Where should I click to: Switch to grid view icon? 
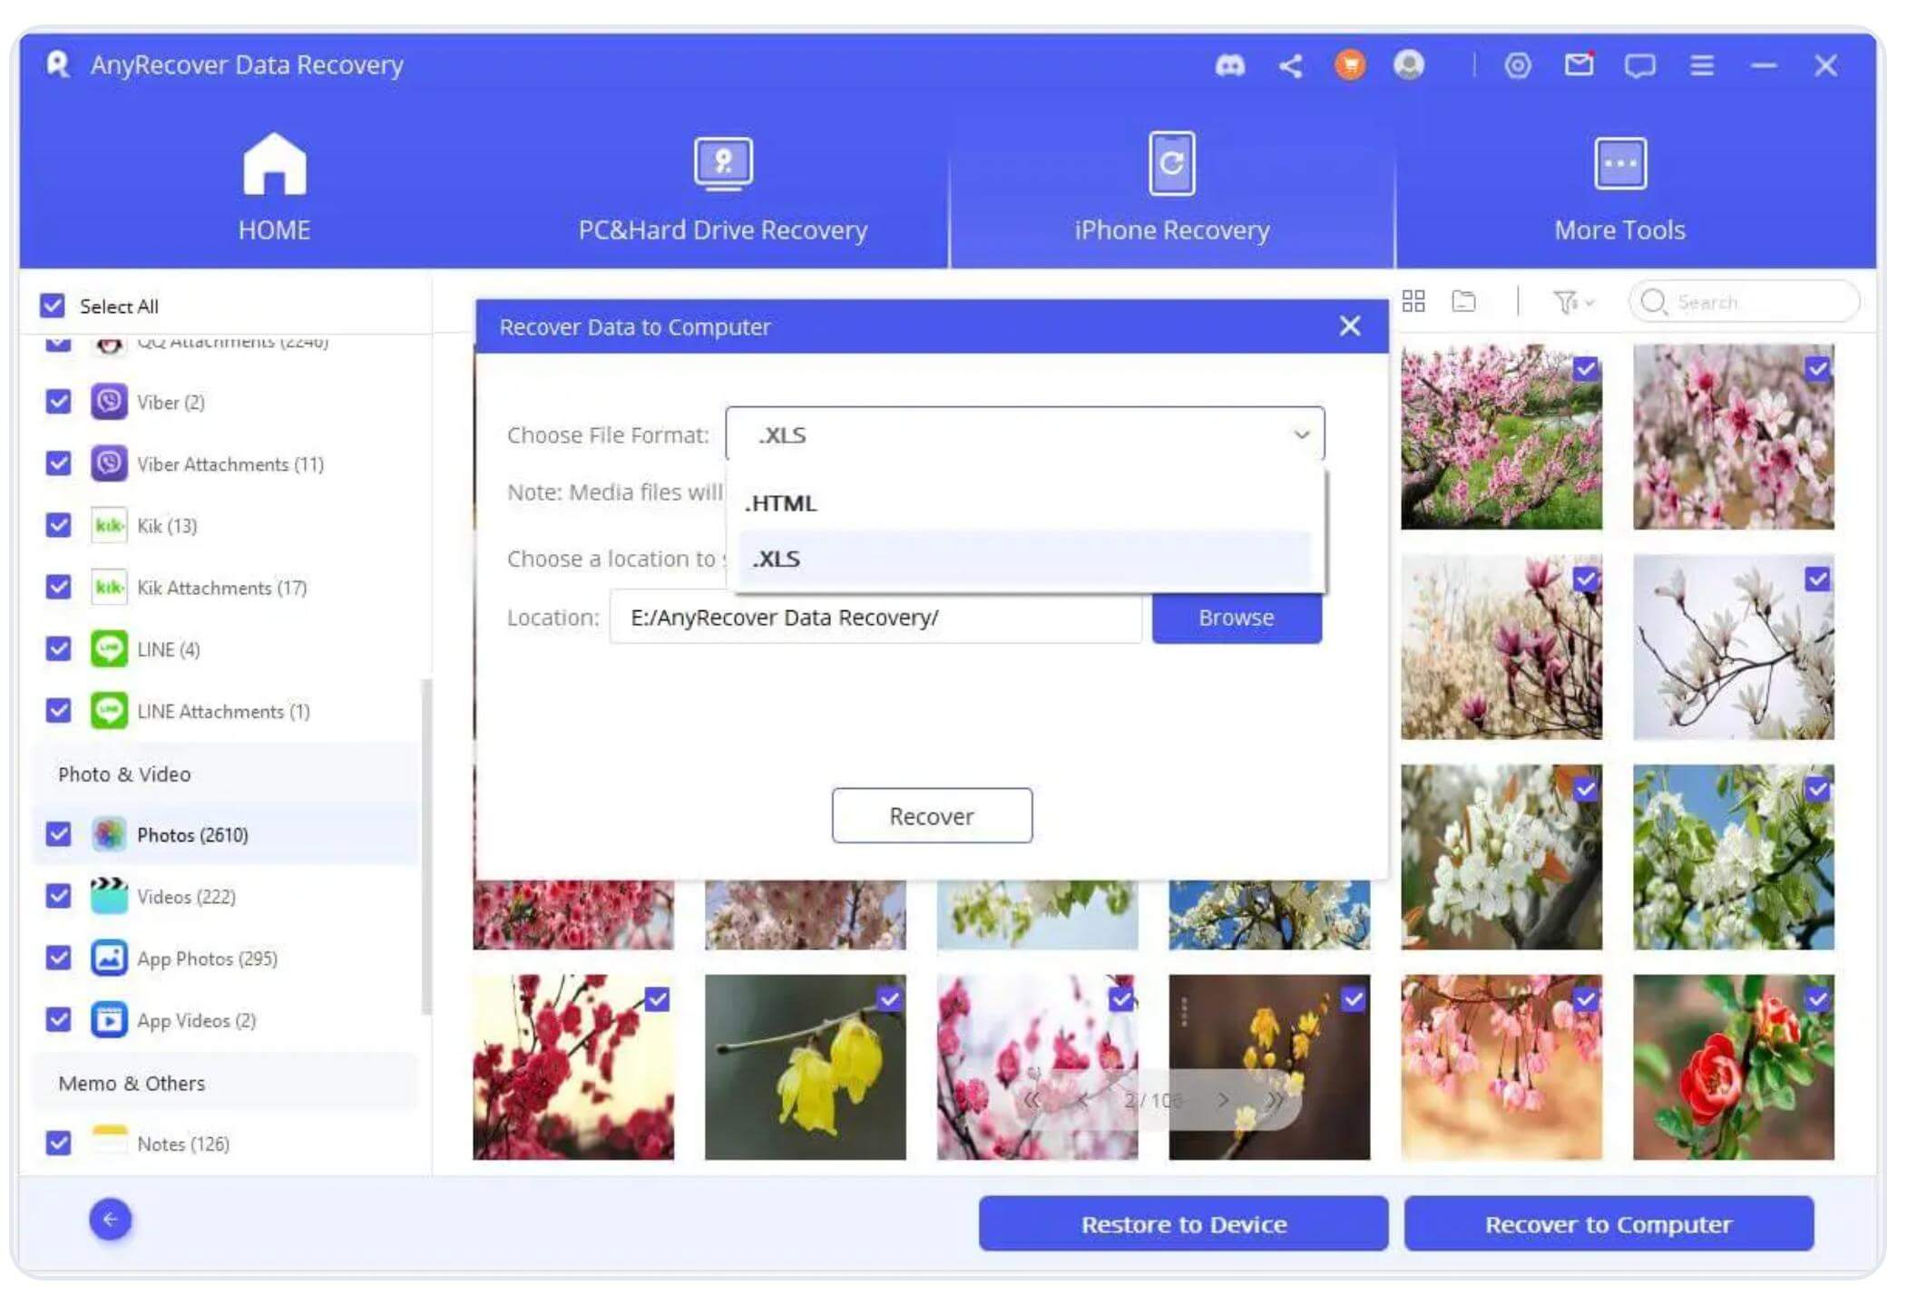coord(1413,301)
